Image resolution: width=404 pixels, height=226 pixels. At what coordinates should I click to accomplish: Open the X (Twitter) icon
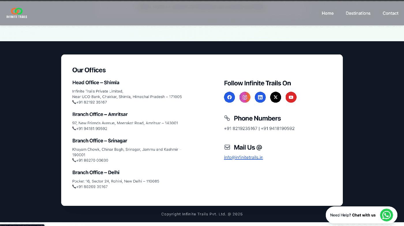276,97
